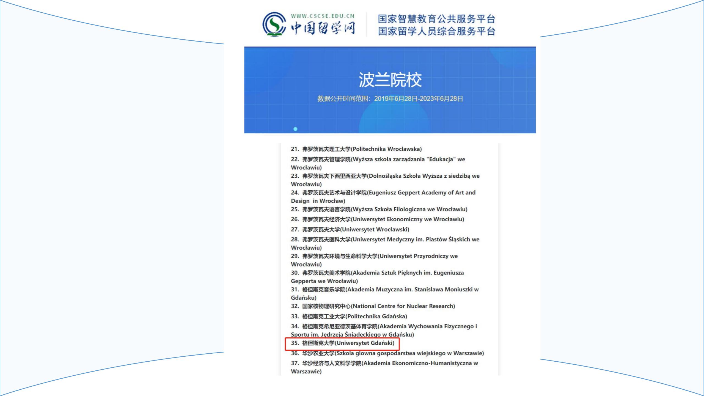Click the 国家智慧教育公共服务平台 heading

(436, 19)
